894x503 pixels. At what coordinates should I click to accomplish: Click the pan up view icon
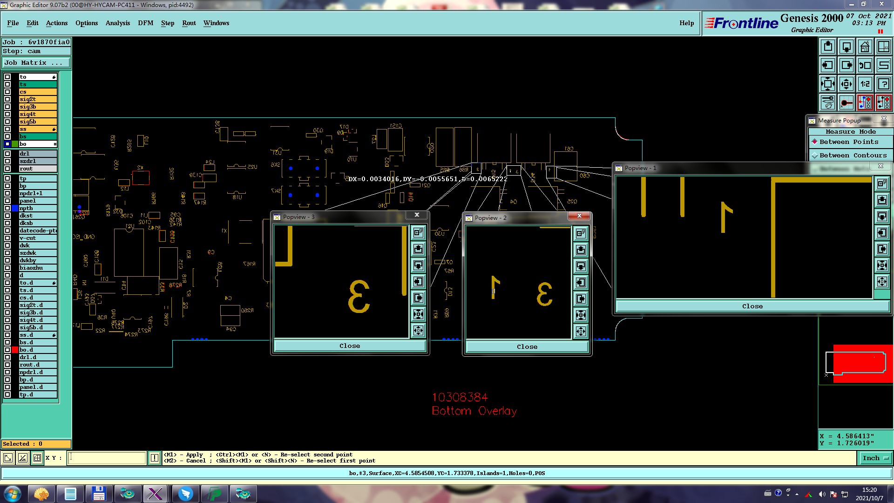[828, 47]
